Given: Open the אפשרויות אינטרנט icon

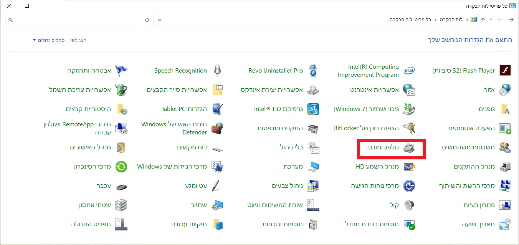Looking at the screenshot, I should click(409, 90).
